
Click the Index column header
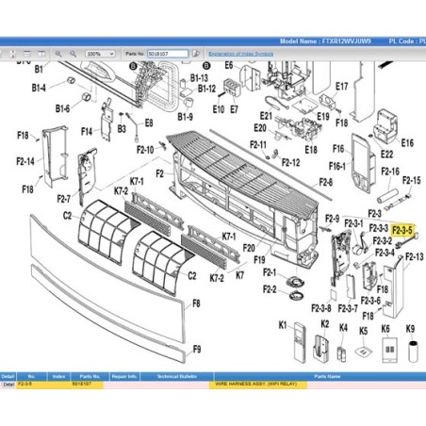click(x=58, y=376)
